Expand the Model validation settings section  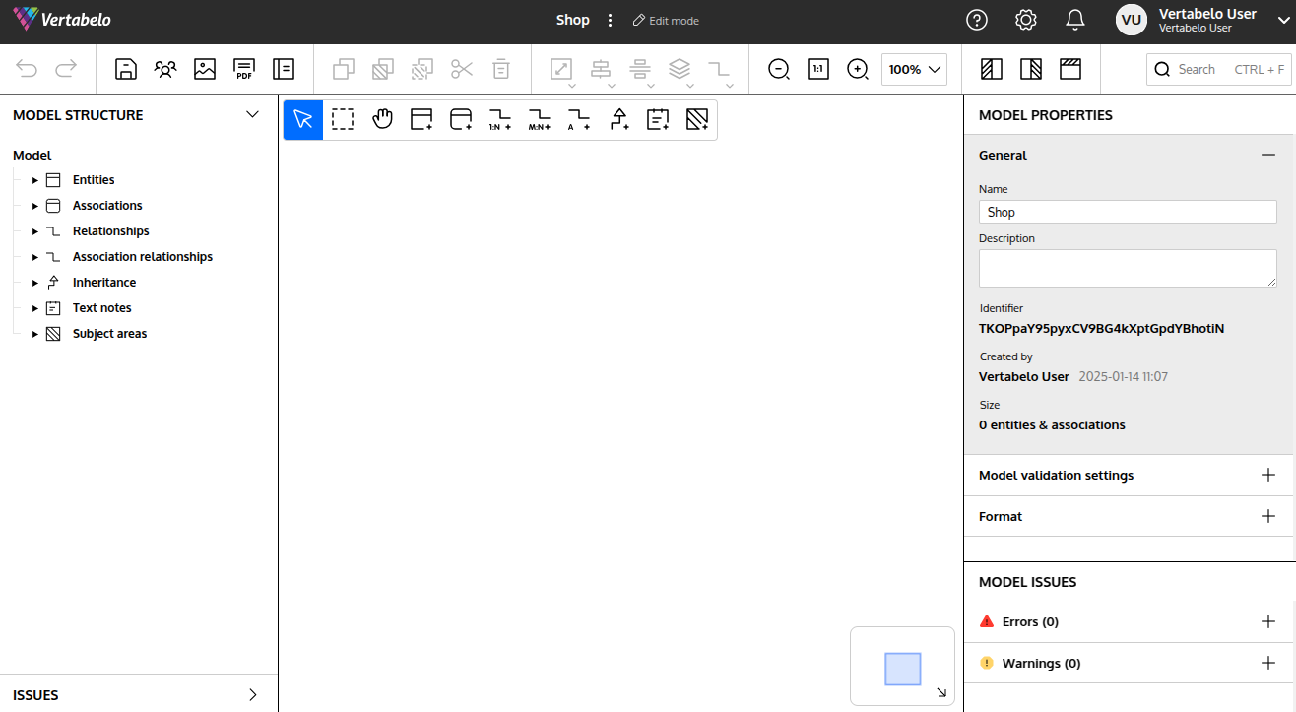click(x=1268, y=475)
